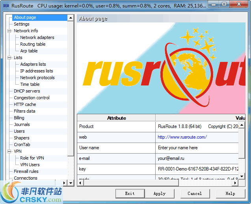Click the key value RR-0001-Demo cell
Viewport: 251px width, 204px height.
(x=197, y=169)
